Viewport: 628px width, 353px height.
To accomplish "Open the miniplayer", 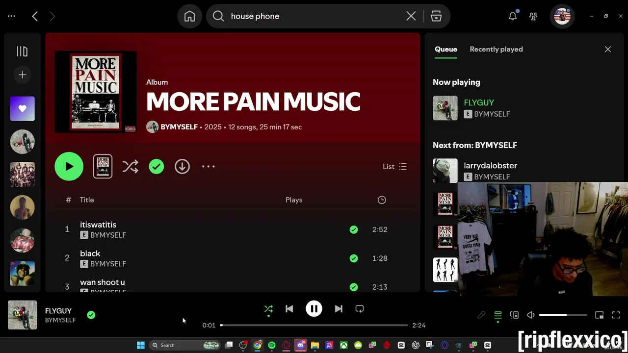I will coord(600,315).
